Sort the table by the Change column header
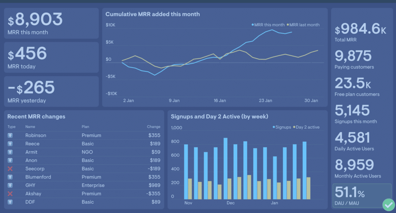The width and height of the screenshot is (396, 213). (154, 127)
